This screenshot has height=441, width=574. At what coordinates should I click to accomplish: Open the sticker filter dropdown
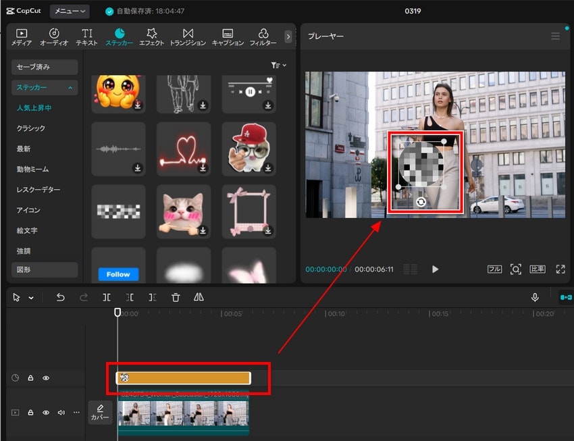click(x=278, y=66)
